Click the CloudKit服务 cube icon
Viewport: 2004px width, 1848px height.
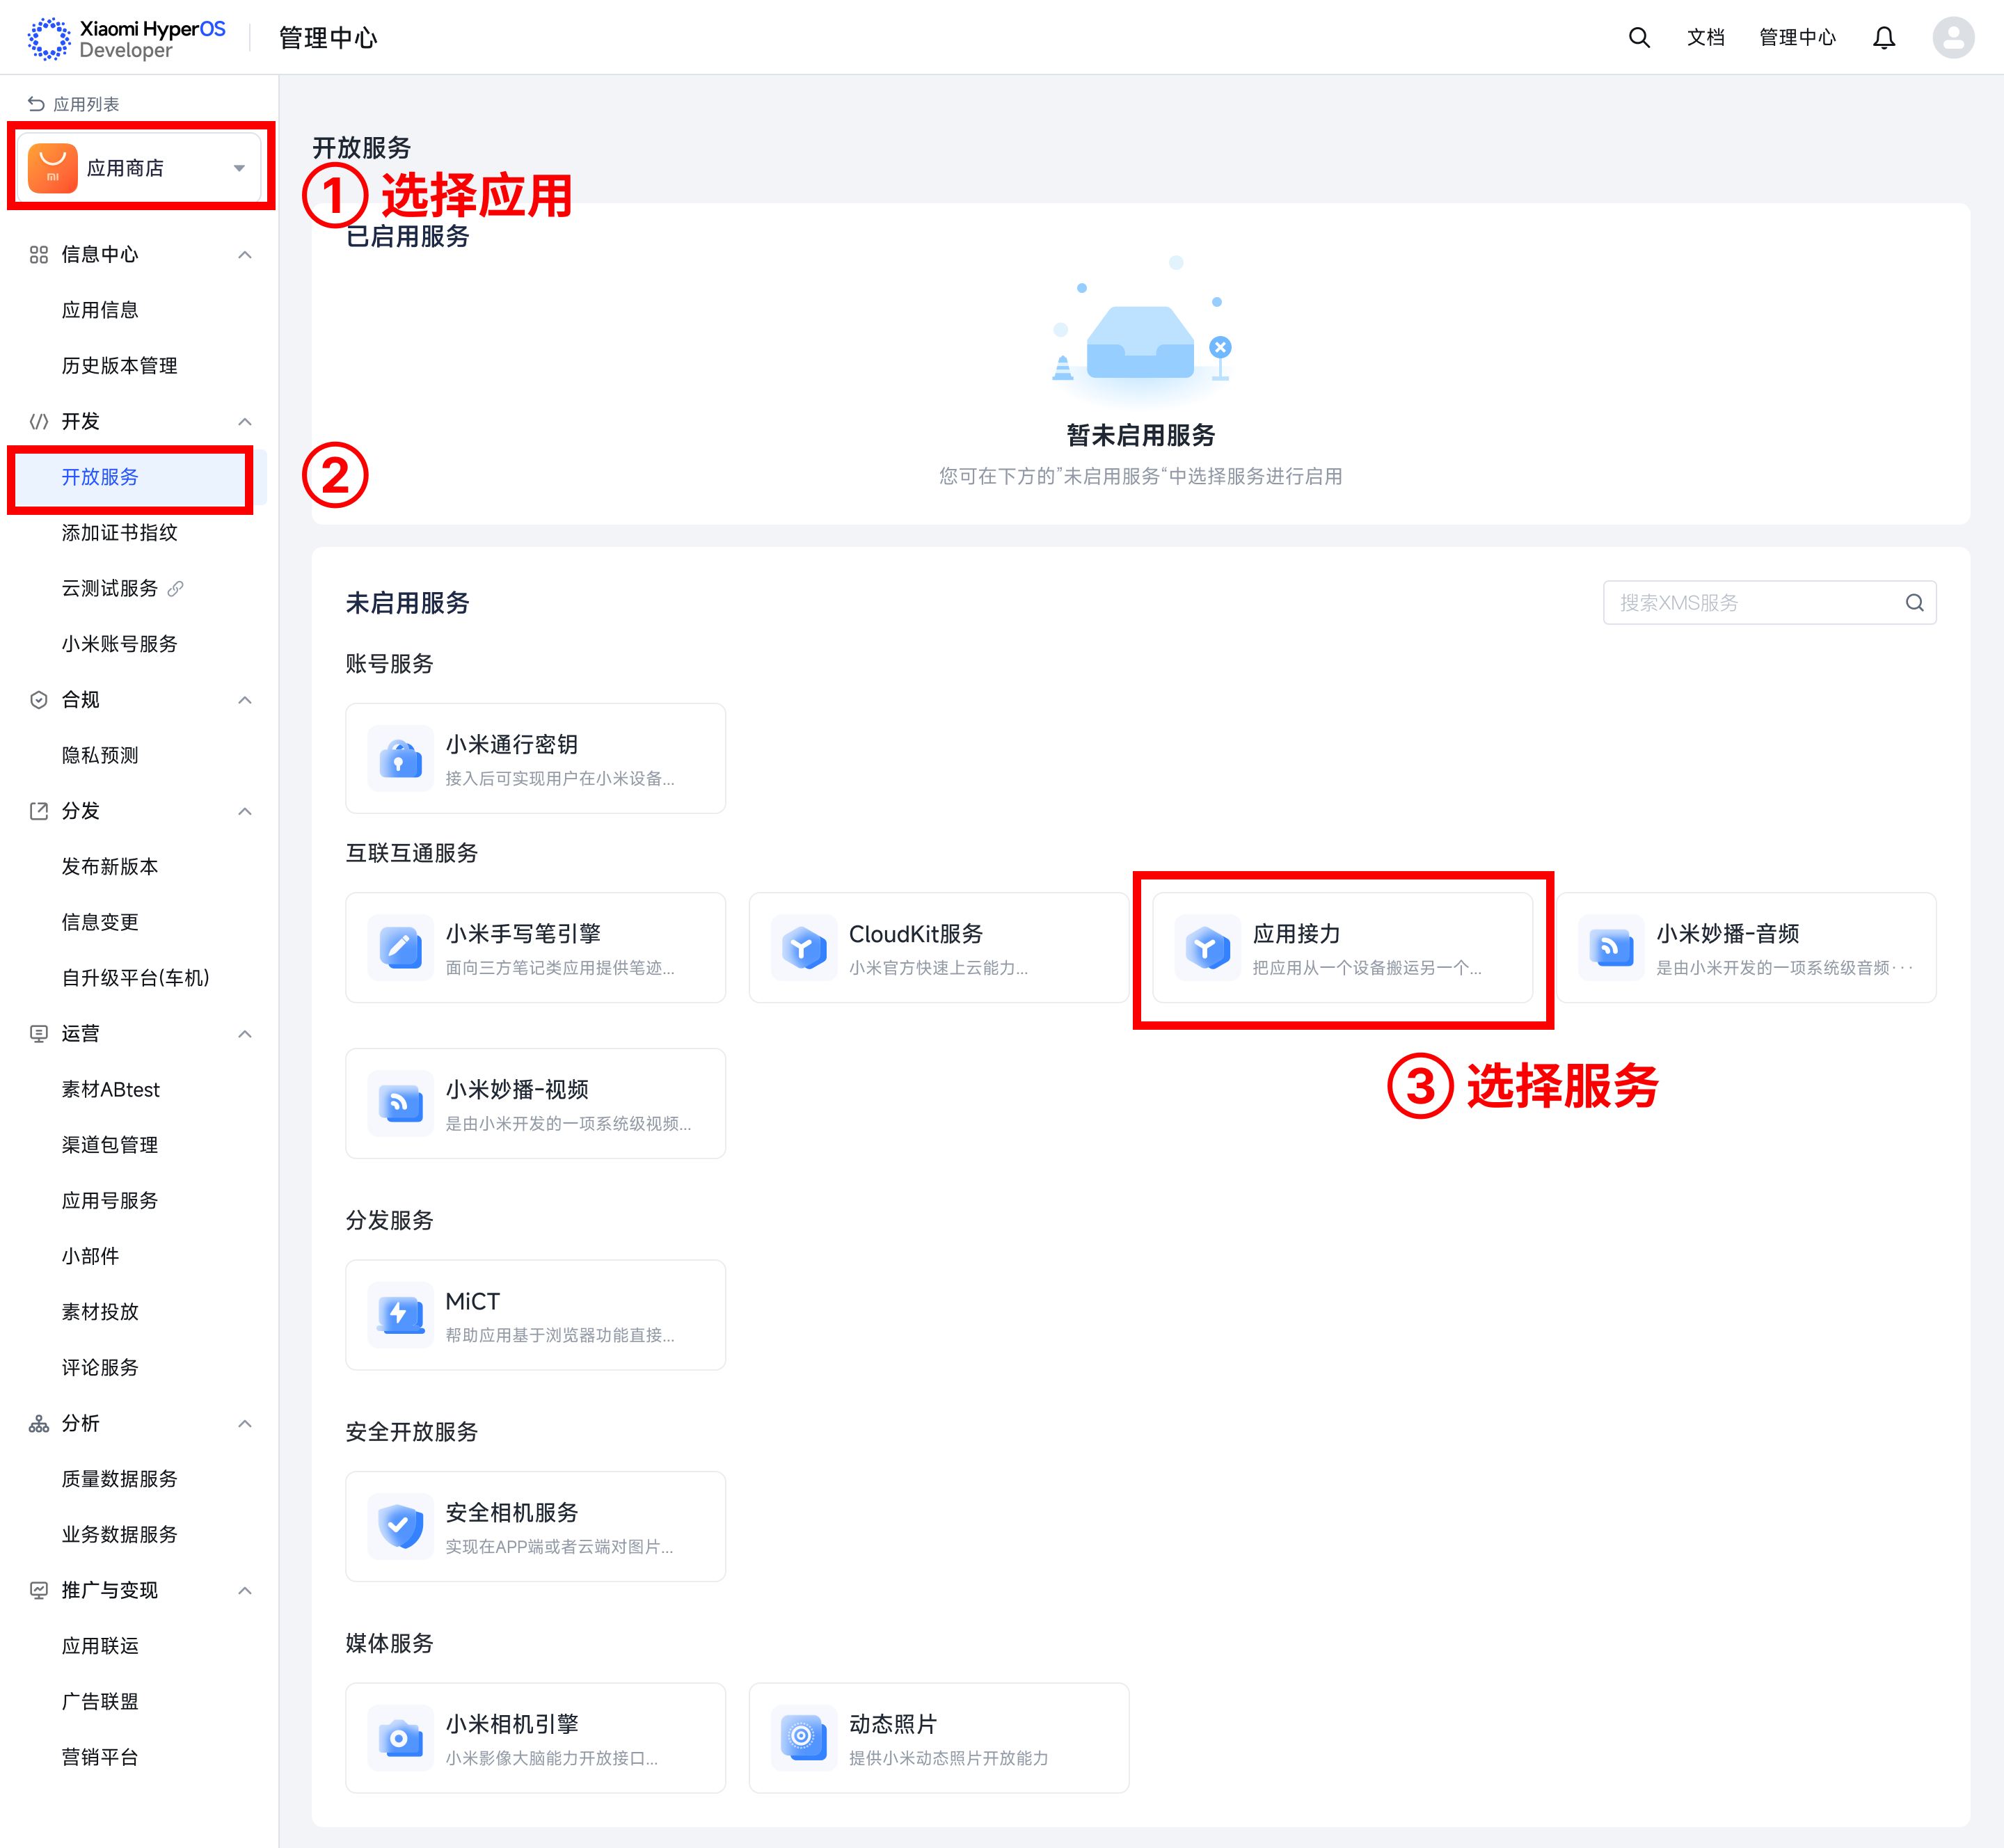[x=803, y=948]
